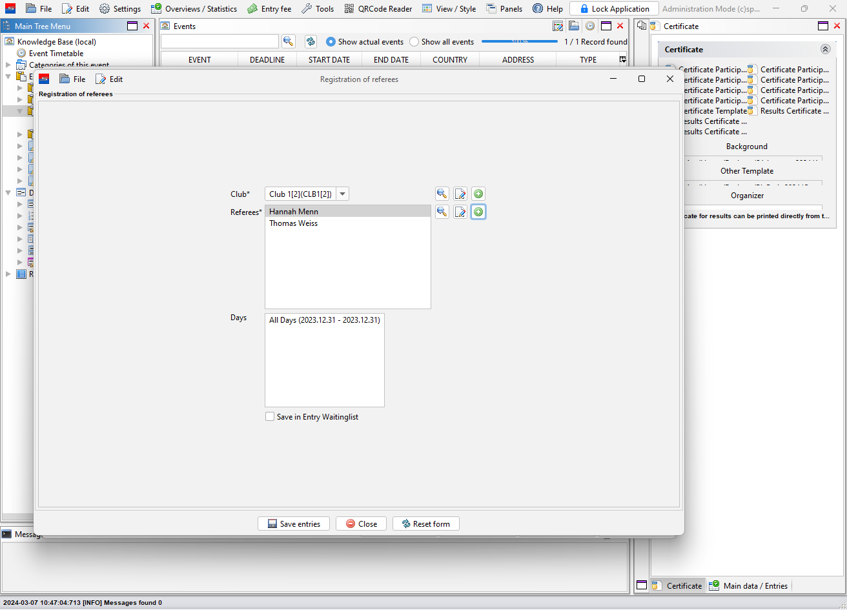Select All Days (2023.12.31 - 2023.12.31) entry

tap(325, 320)
